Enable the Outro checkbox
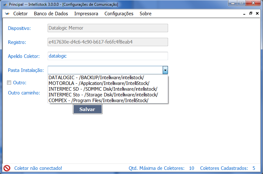 click(x=9, y=83)
